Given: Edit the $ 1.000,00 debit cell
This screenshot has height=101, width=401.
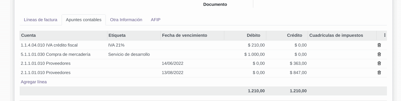Looking at the screenshot, I should pos(245,54).
